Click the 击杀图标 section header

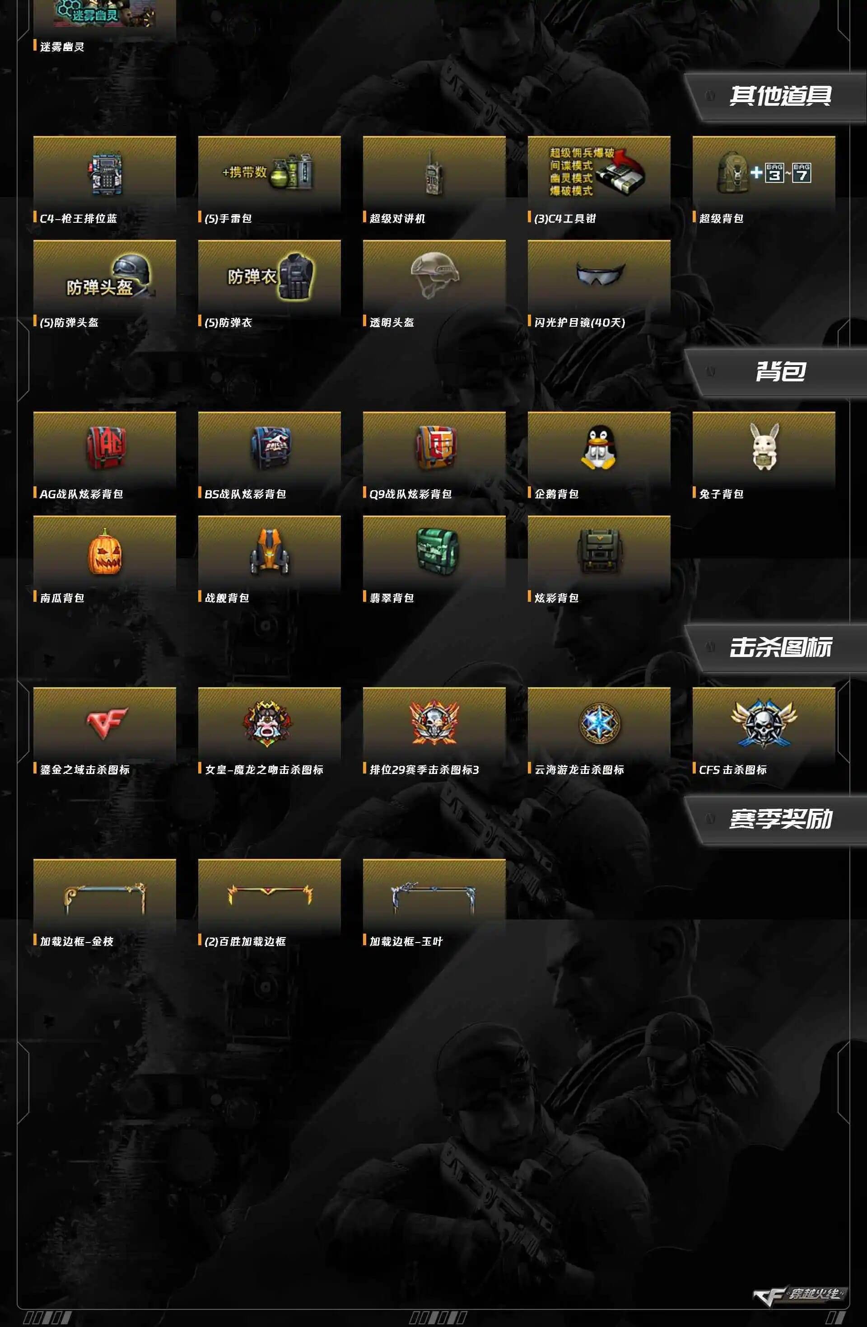[x=780, y=647]
